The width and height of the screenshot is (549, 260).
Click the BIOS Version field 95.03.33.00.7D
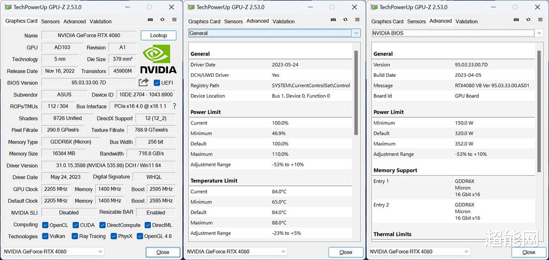click(89, 83)
